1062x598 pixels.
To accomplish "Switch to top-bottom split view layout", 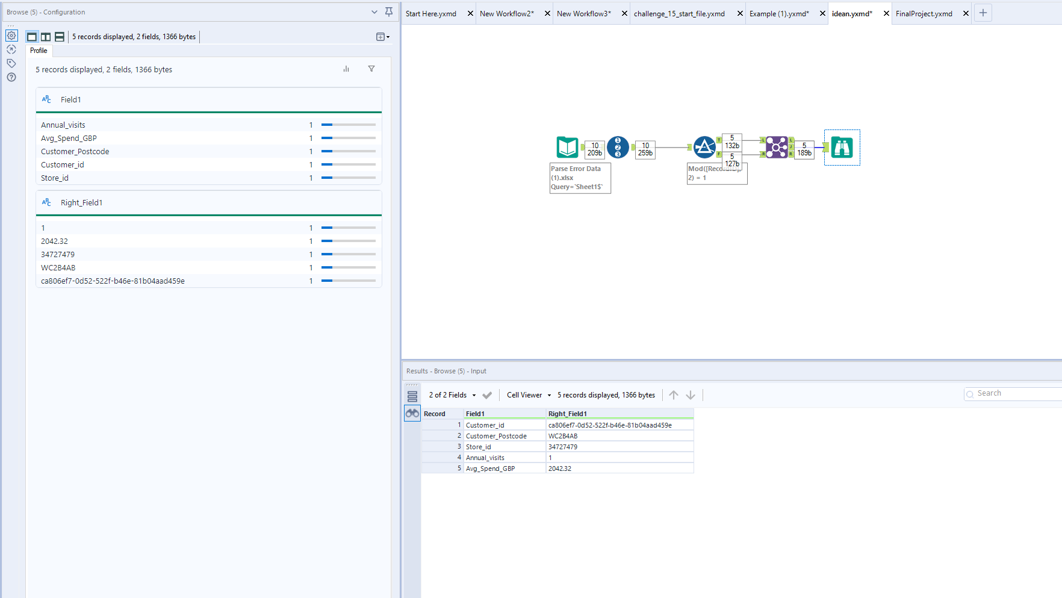I will [x=60, y=37].
